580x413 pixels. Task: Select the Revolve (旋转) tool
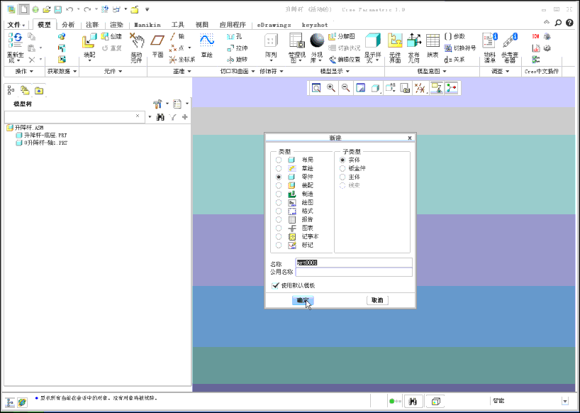click(x=237, y=59)
